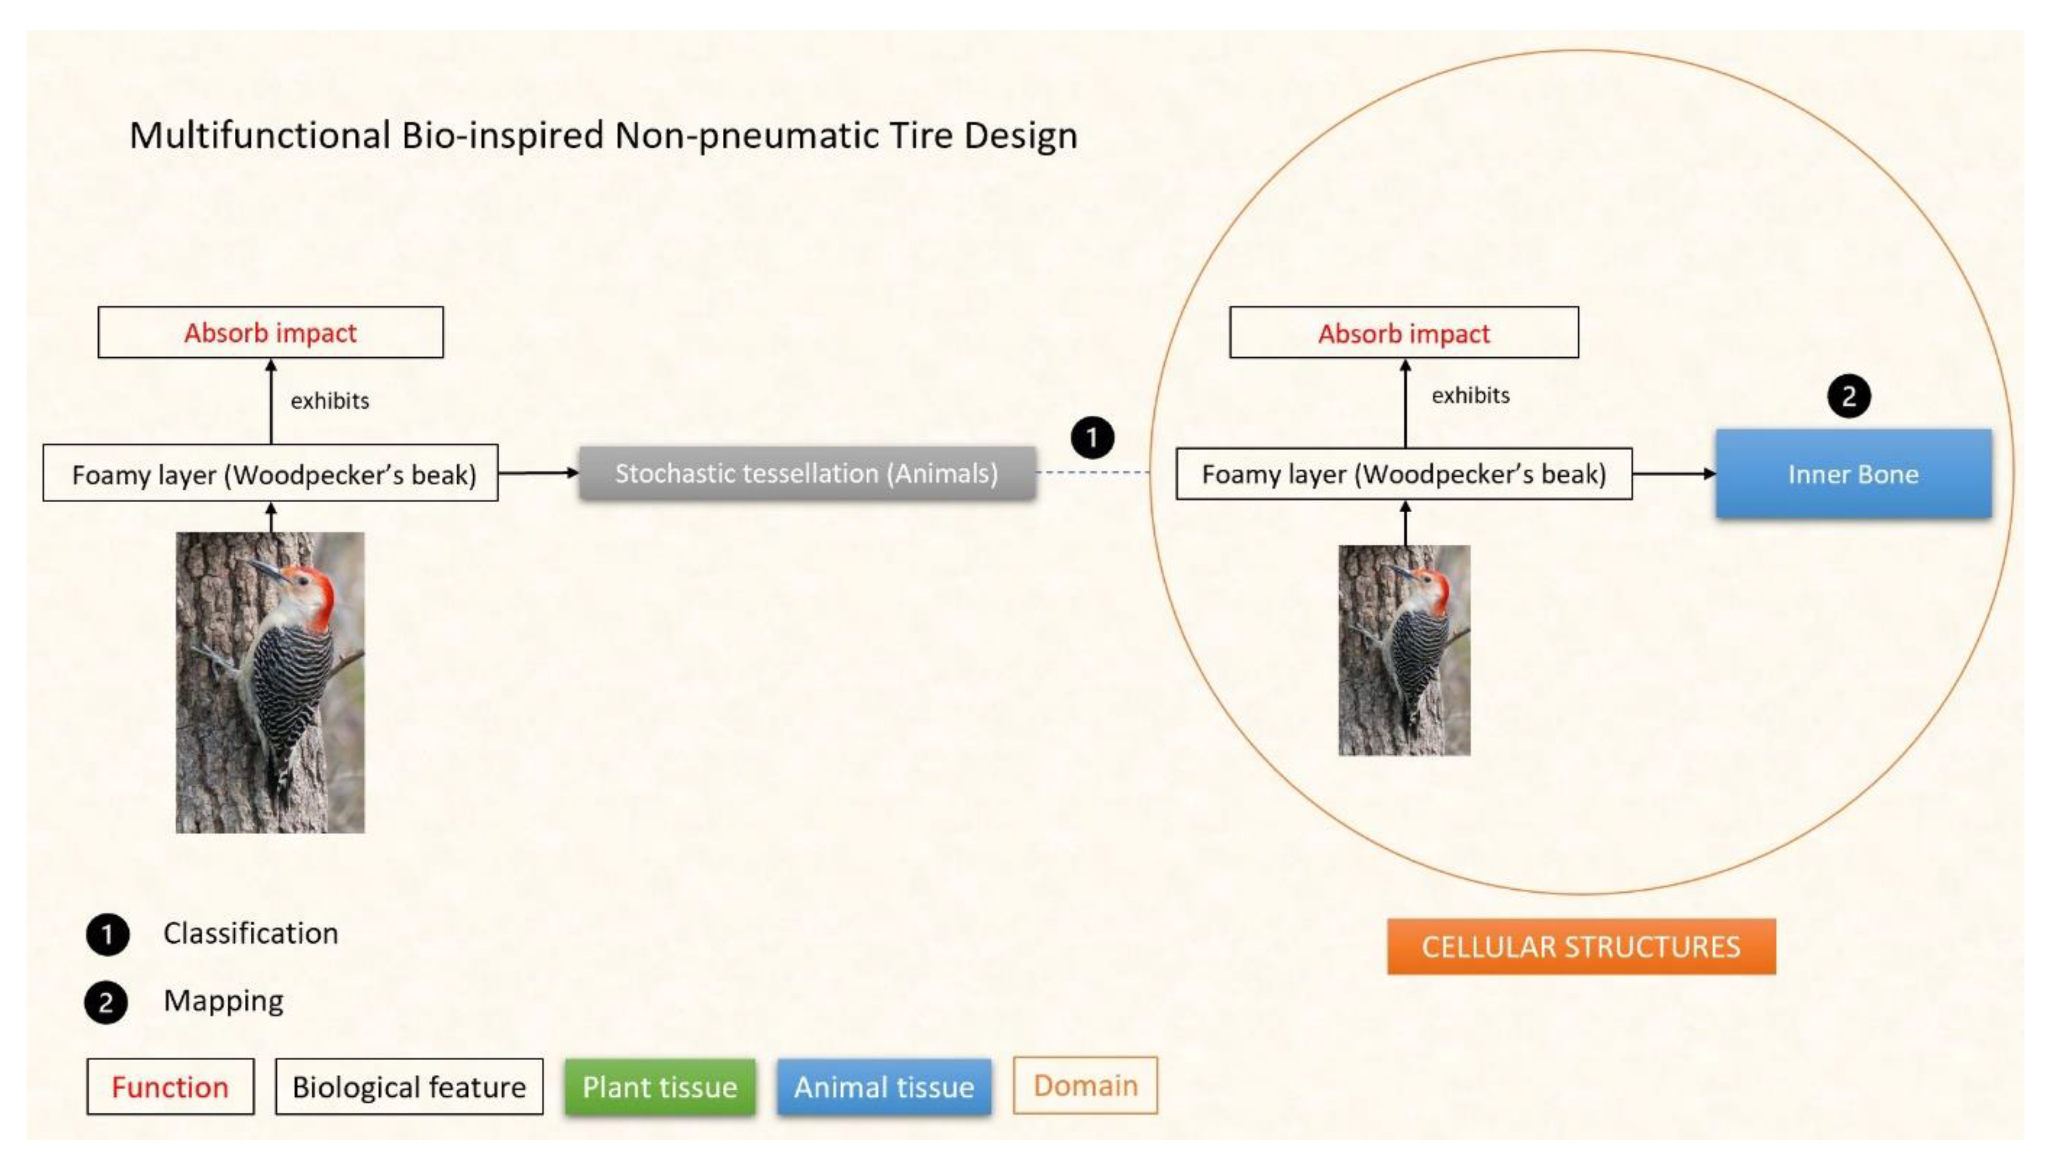Click the Classification legend number 1 circle
The width and height of the screenshot is (2051, 1161).
coord(108,934)
